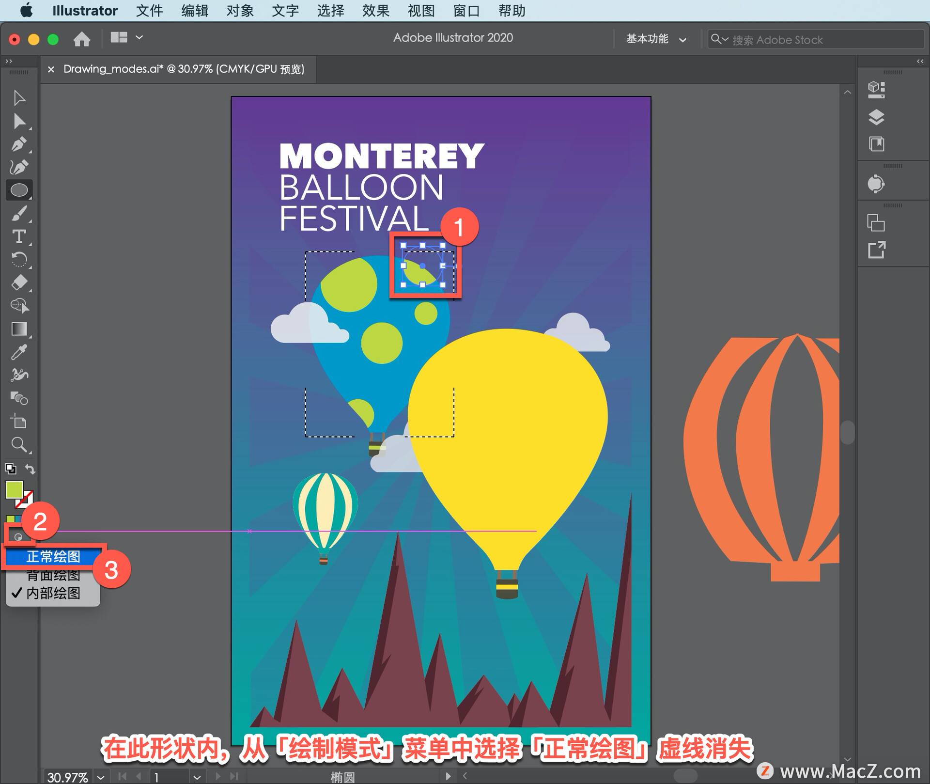Open the 效果 menu
This screenshot has height=784, width=930.
tap(375, 11)
